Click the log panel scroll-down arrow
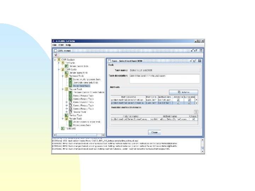The image size is (255, 191). [x=203, y=151]
